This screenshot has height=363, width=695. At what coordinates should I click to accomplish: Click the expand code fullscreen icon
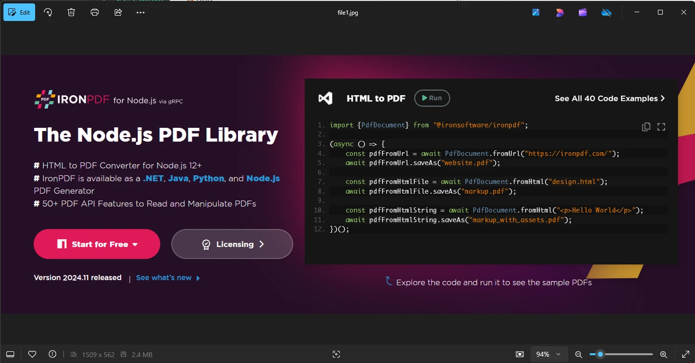(x=661, y=127)
